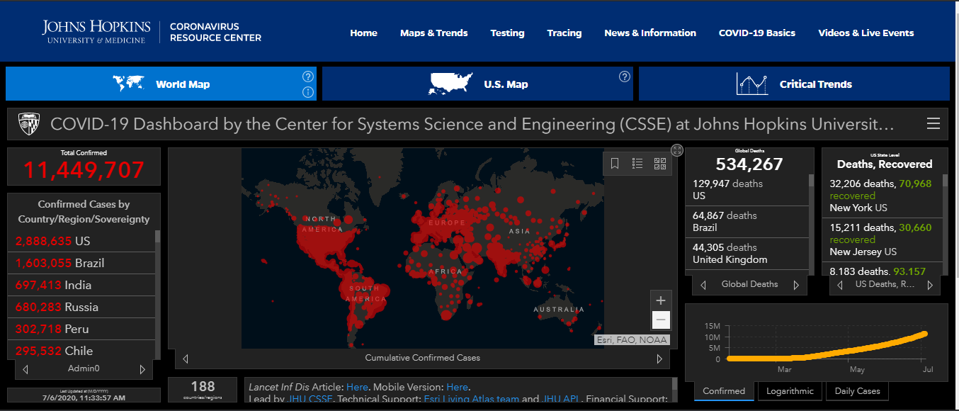Screen dimensions: 959x411
Task: Go to previous Admin0 country list
Action: (x=25, y=369)
